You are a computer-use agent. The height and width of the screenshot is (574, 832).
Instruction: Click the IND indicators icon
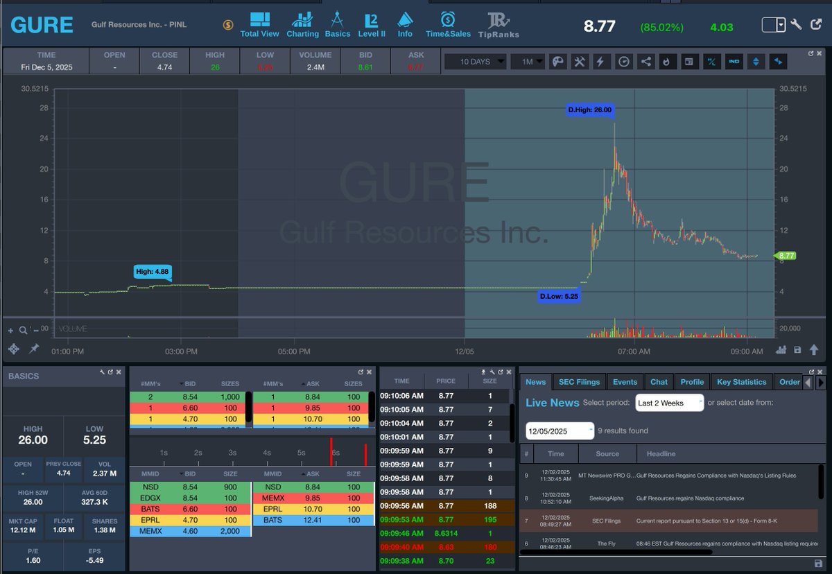(x=734, y=62)
